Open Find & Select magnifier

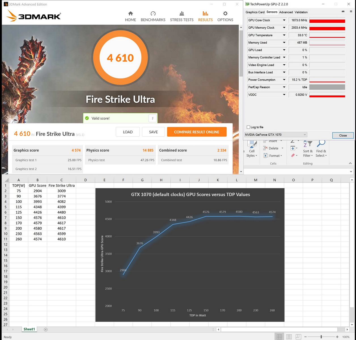click(x=321, y=149)
